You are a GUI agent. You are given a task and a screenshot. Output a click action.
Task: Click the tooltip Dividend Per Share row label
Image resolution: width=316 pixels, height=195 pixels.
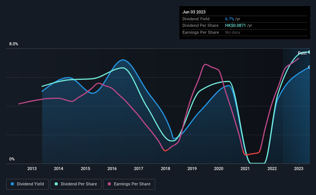[200, 26]
